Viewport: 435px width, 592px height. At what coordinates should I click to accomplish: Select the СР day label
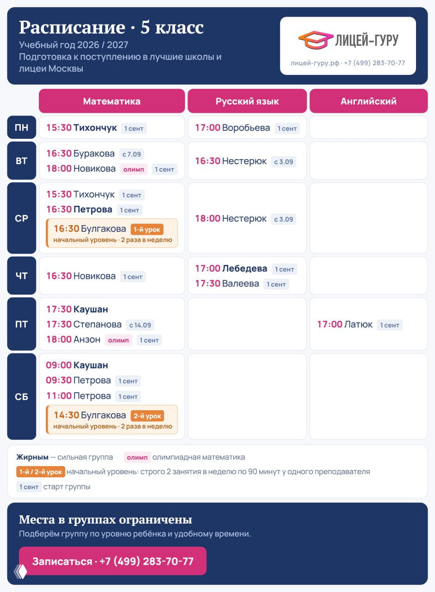click(21, 218)
